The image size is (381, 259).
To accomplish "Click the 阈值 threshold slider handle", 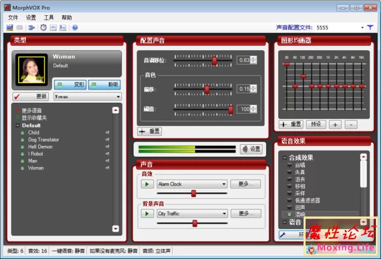I will coord(231,110).
